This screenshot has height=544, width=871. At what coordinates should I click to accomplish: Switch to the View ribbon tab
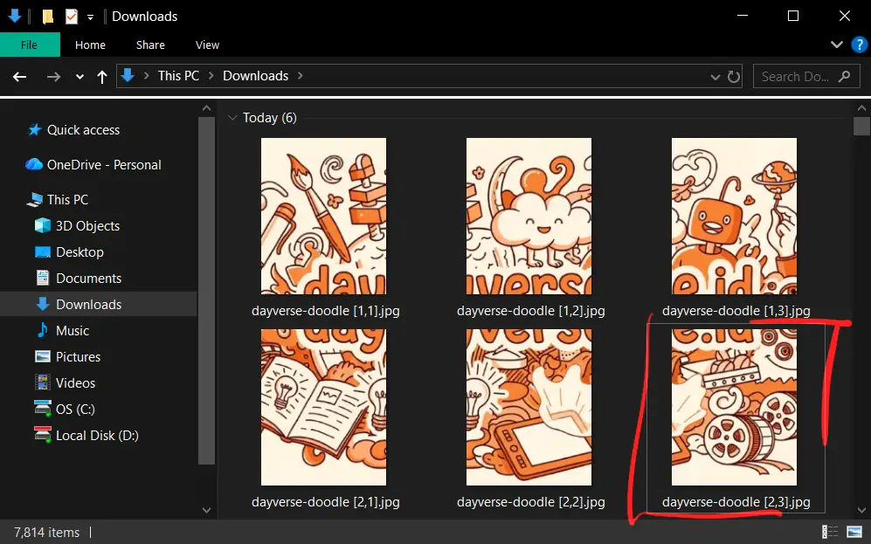coord(207,45)
